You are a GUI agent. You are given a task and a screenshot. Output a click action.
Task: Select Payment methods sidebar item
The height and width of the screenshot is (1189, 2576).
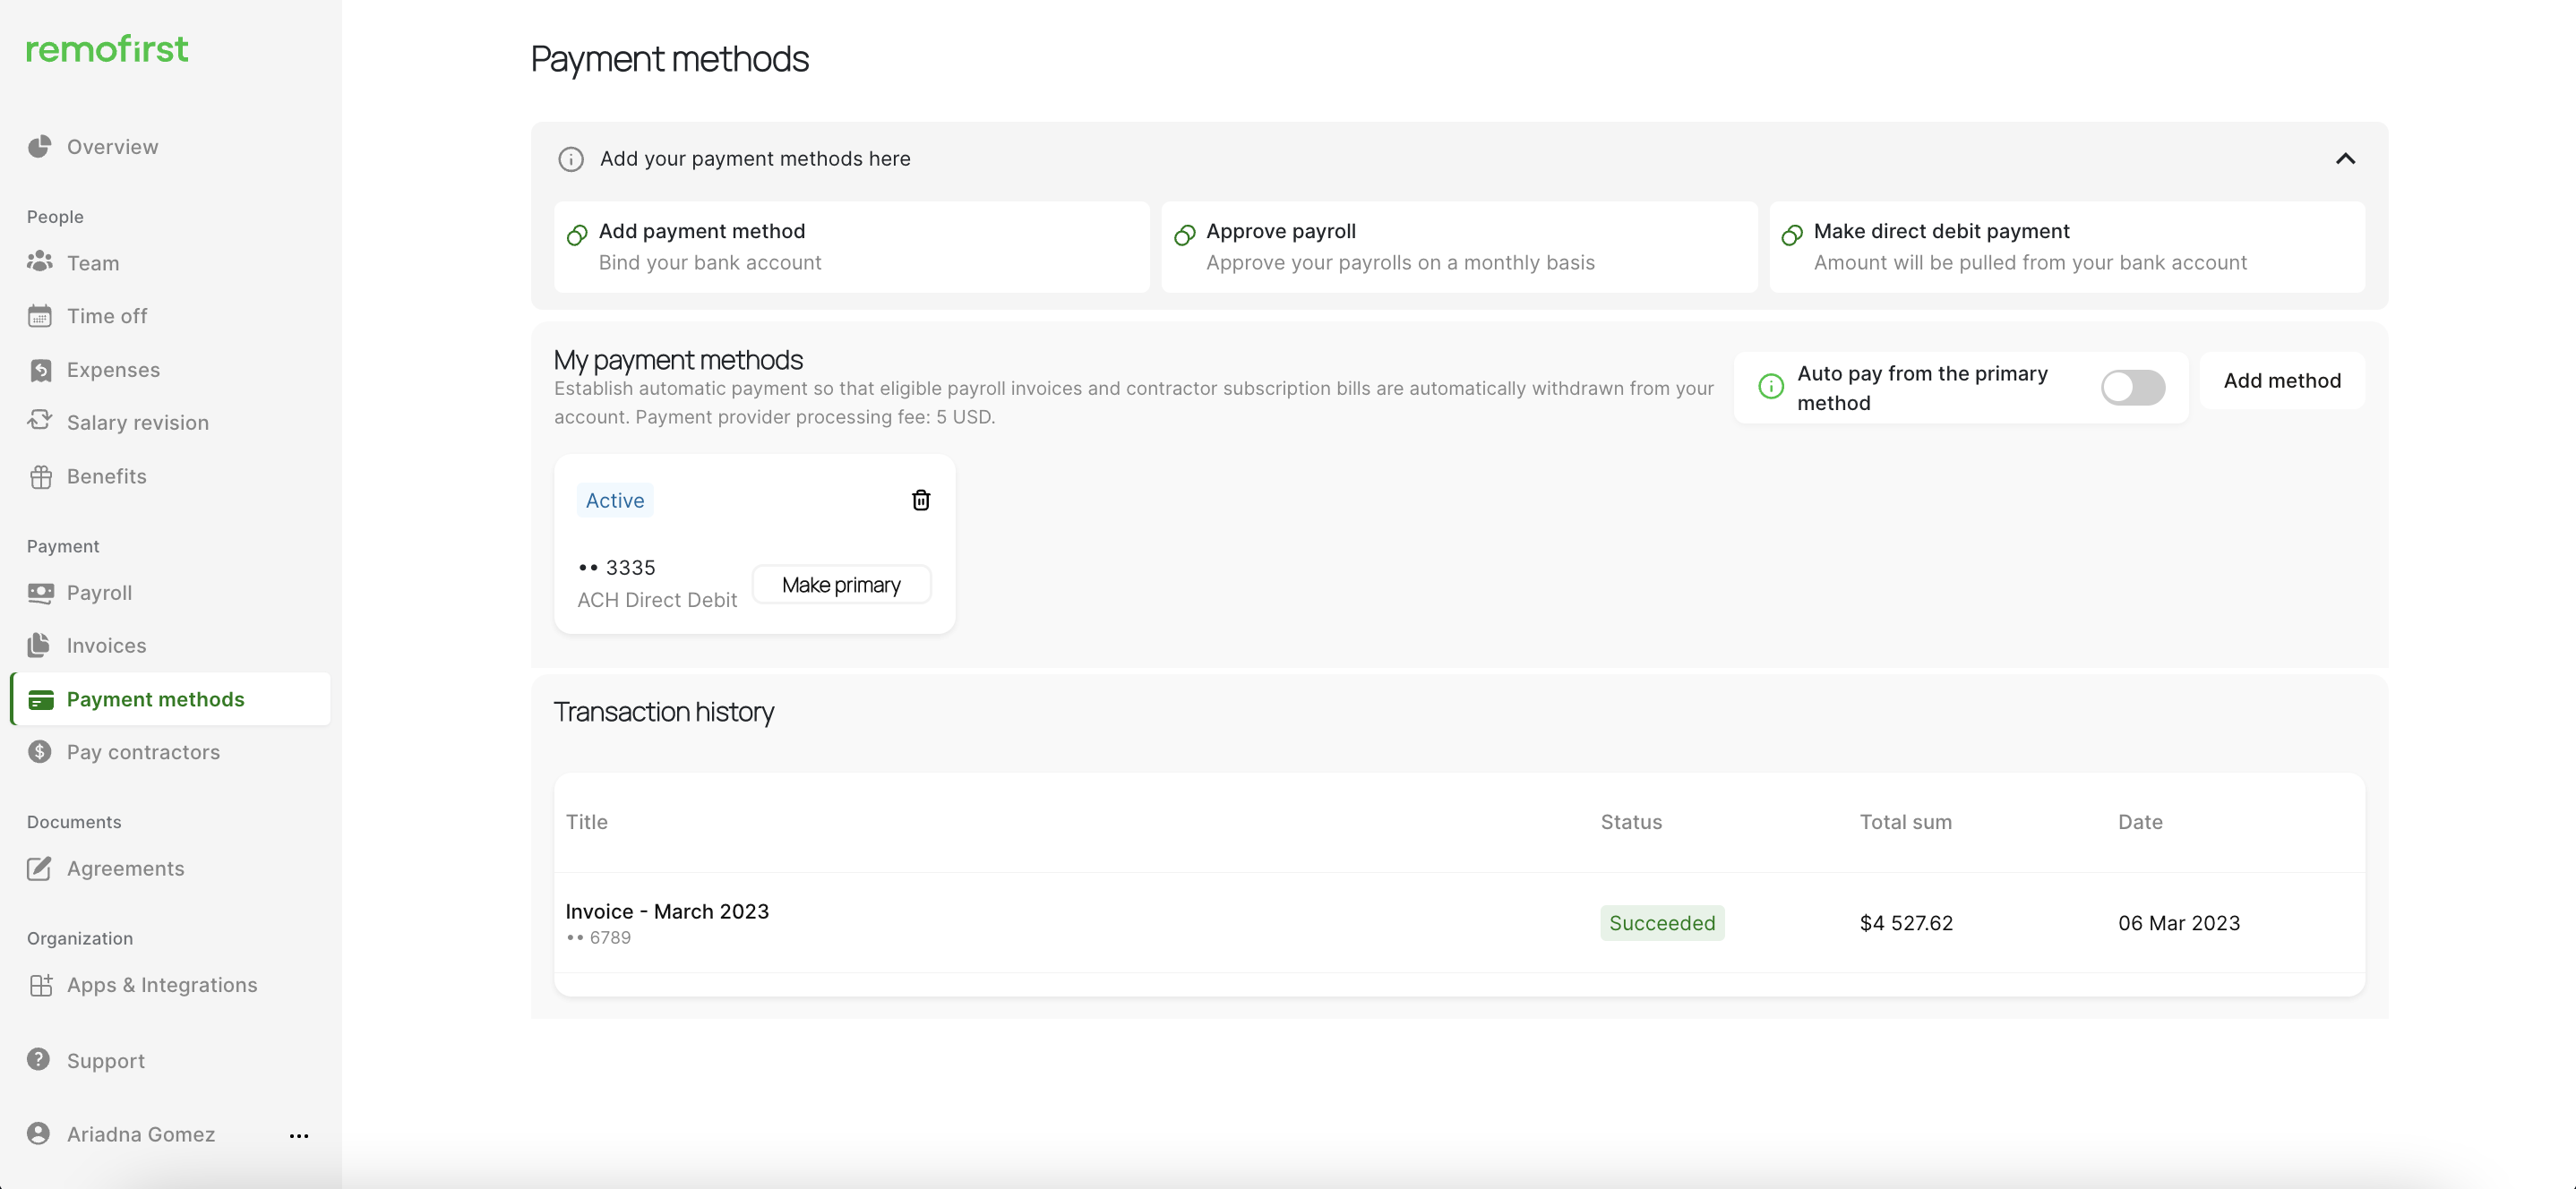(170, 699)
